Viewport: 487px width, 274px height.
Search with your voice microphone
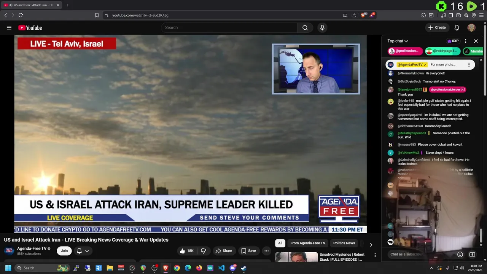[322, 27]
